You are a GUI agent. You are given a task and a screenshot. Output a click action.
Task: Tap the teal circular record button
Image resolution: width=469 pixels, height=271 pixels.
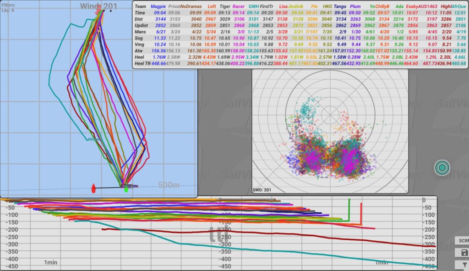[442, 168]
